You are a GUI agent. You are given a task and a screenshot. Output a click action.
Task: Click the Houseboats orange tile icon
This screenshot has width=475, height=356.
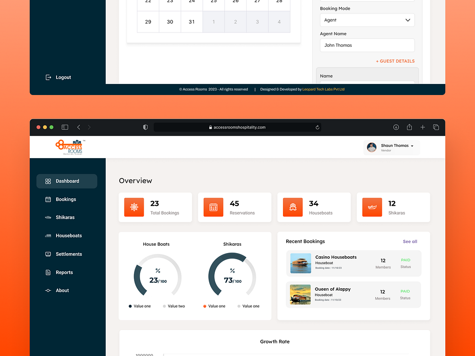[293, 207]
